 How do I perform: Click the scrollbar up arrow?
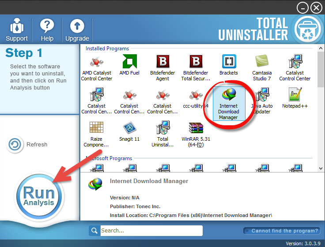click(321, 48)
